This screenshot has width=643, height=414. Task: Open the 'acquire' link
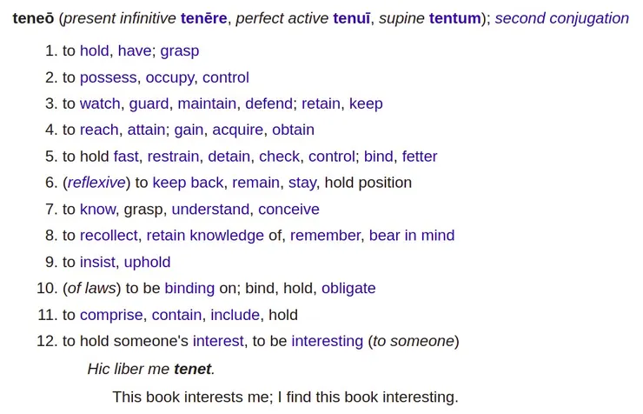(x=237, y=130)
